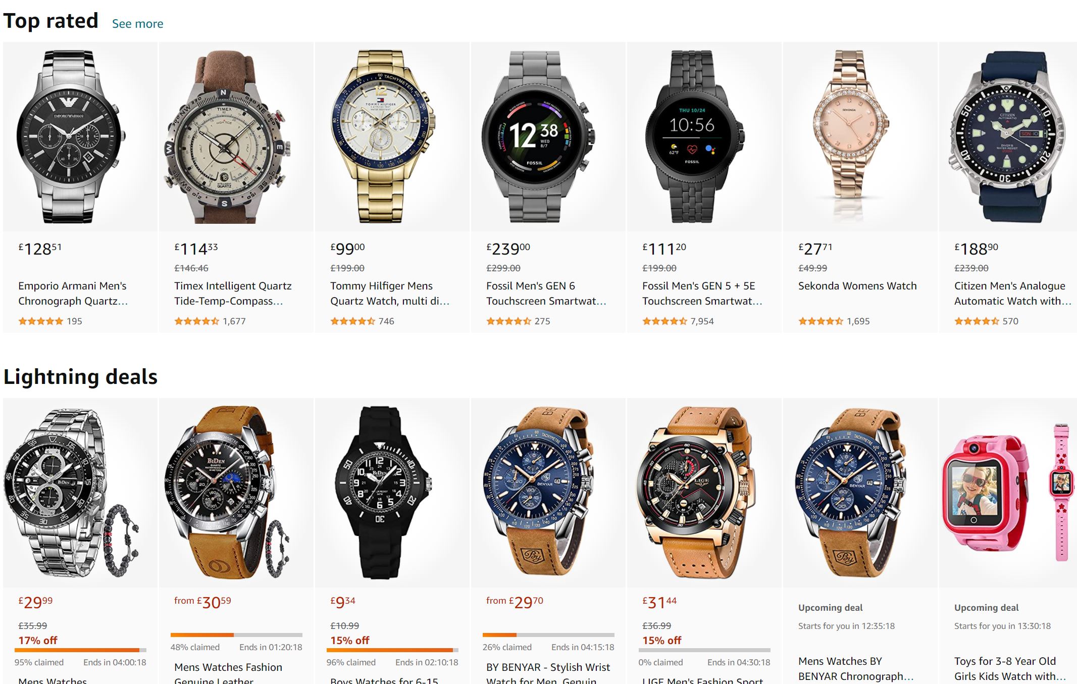The width and height of the screenshot is (1077, 684).
Task: Open the BiDen silver watch lightning deal image
Action: (72, 493)
